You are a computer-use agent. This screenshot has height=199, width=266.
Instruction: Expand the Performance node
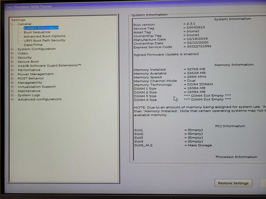(x=12, y=70)
